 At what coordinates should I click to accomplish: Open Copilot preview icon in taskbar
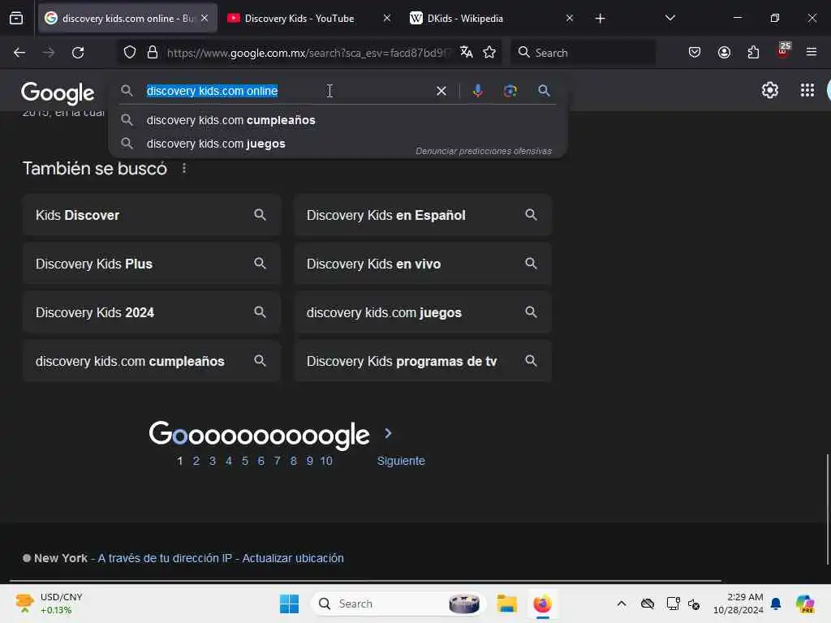(805, 604)
